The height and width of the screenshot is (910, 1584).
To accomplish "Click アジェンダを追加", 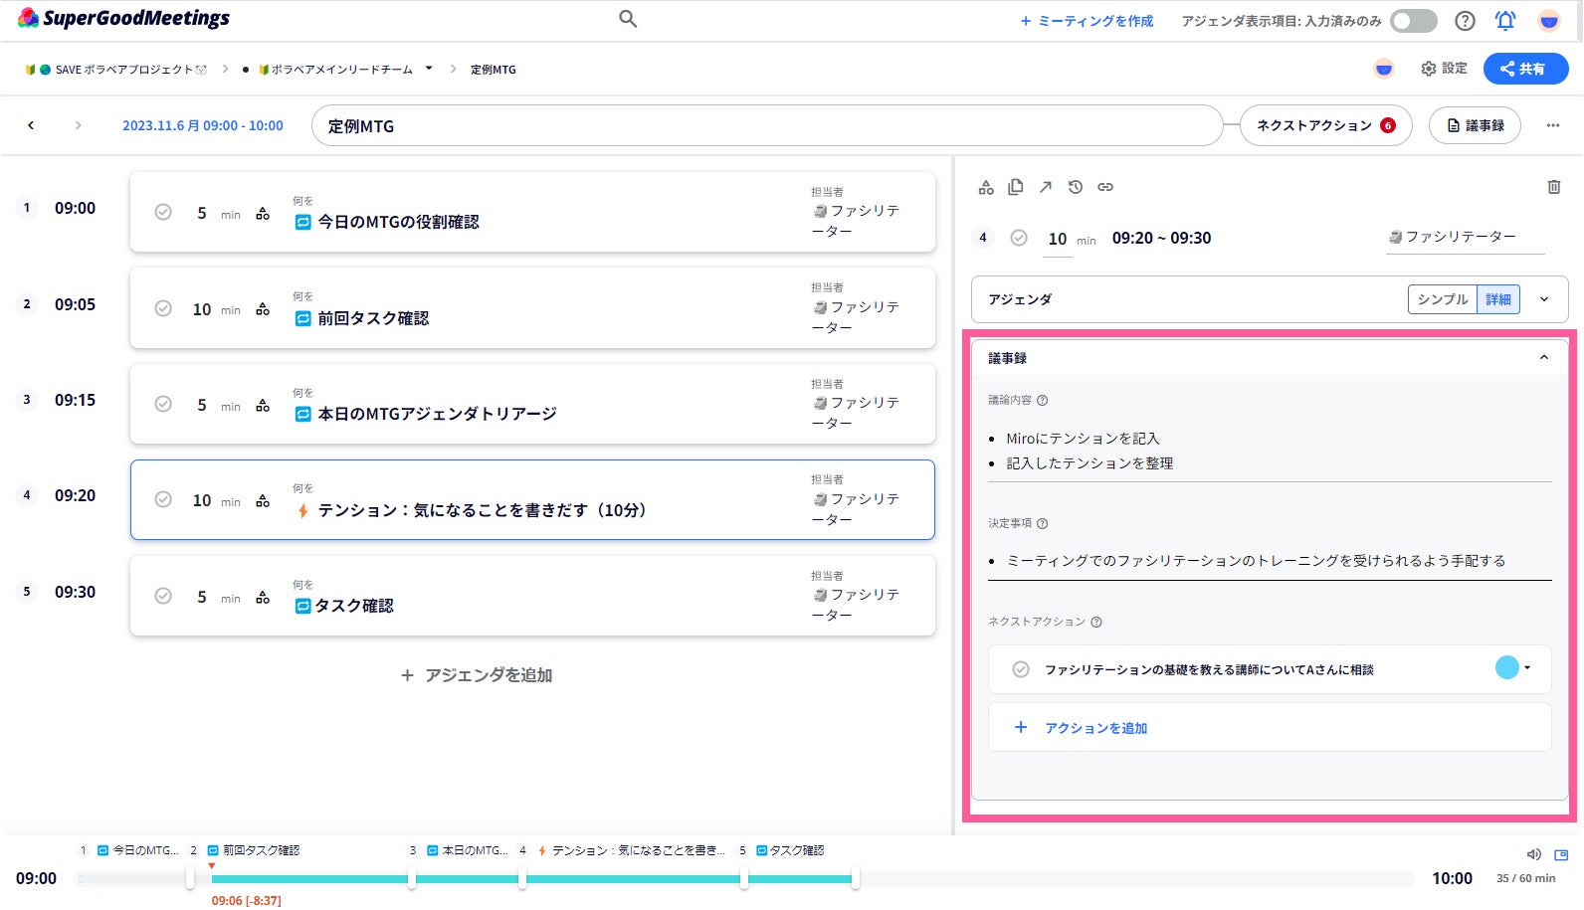I will click(x=476, y=675).
